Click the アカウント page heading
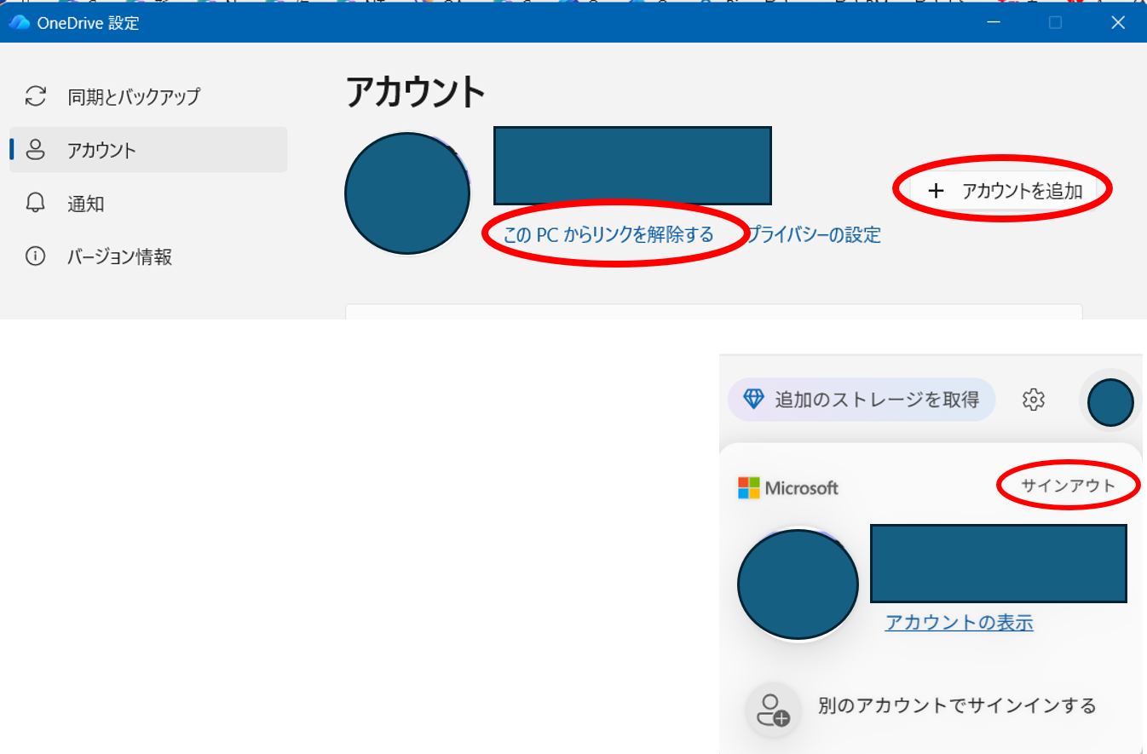 point(416,92)
